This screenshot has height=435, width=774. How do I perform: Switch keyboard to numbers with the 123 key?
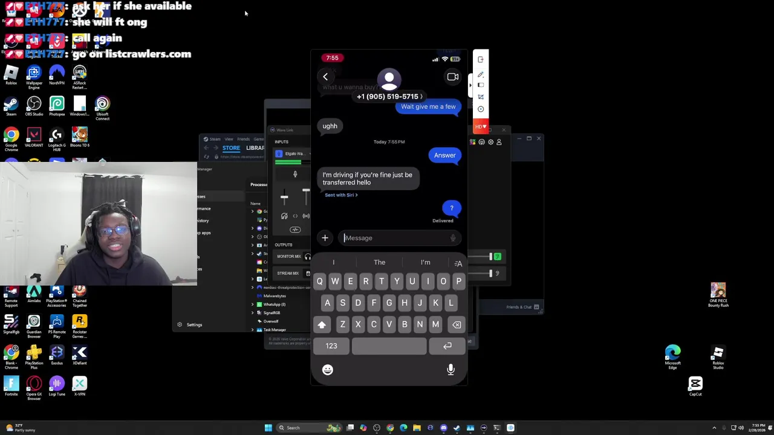331,346
